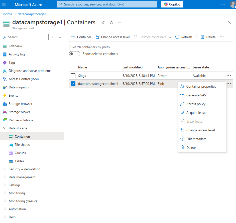The width and height of the screenshot is (236, 223).
Task: Click datacampstoragecontainer1 row ellipsis
Action: 229,84
